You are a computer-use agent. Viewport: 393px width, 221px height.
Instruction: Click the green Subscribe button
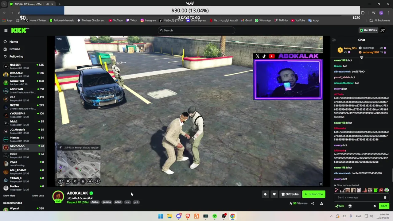pyautogui.click(x=313, y=194)
